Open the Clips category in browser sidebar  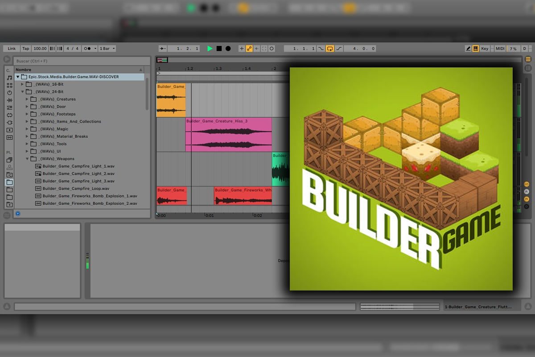click(x=9, y=130)
